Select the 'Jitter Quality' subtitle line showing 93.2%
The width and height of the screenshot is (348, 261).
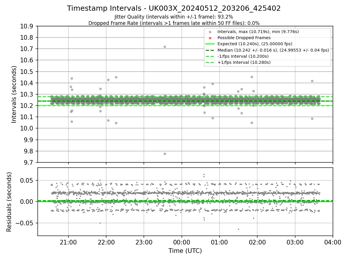pos(174,17)
